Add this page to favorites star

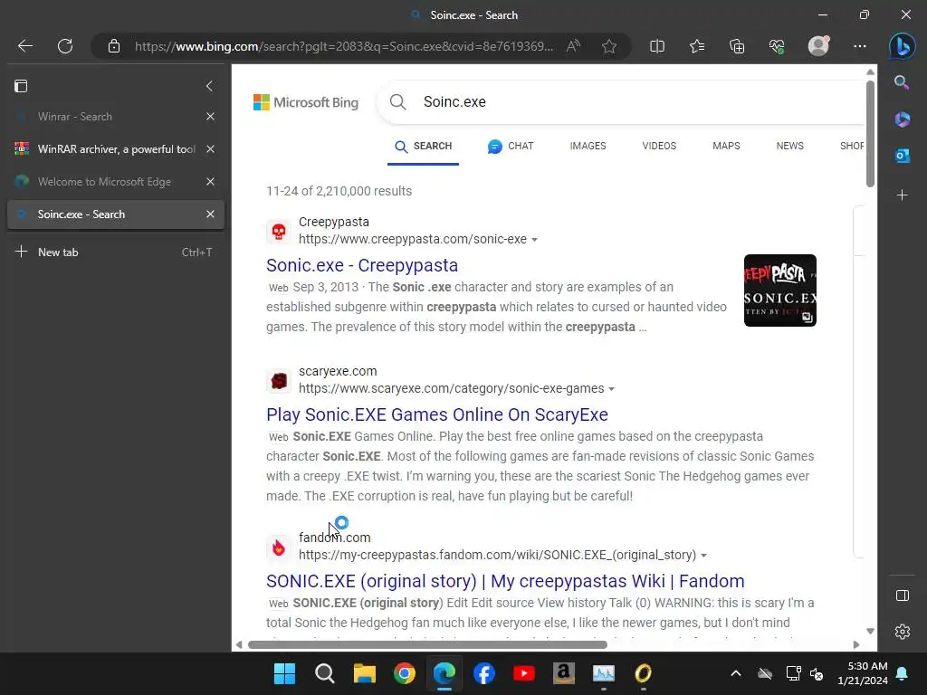point(609,46)
